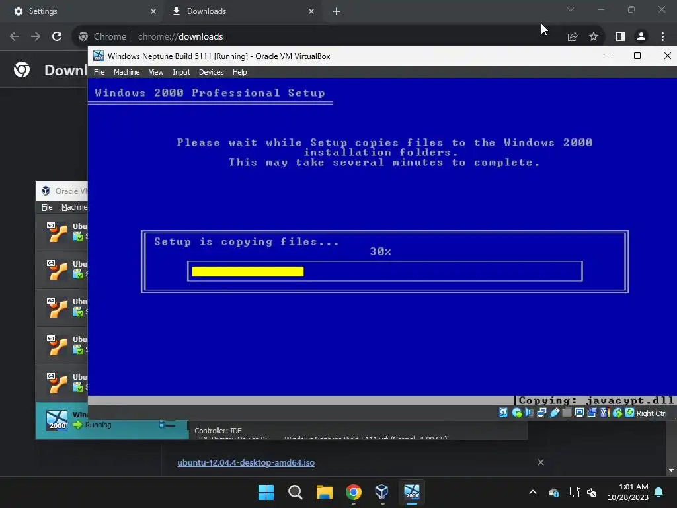Open File menu in VirtualBox Manager window

(x=47, y=207)
